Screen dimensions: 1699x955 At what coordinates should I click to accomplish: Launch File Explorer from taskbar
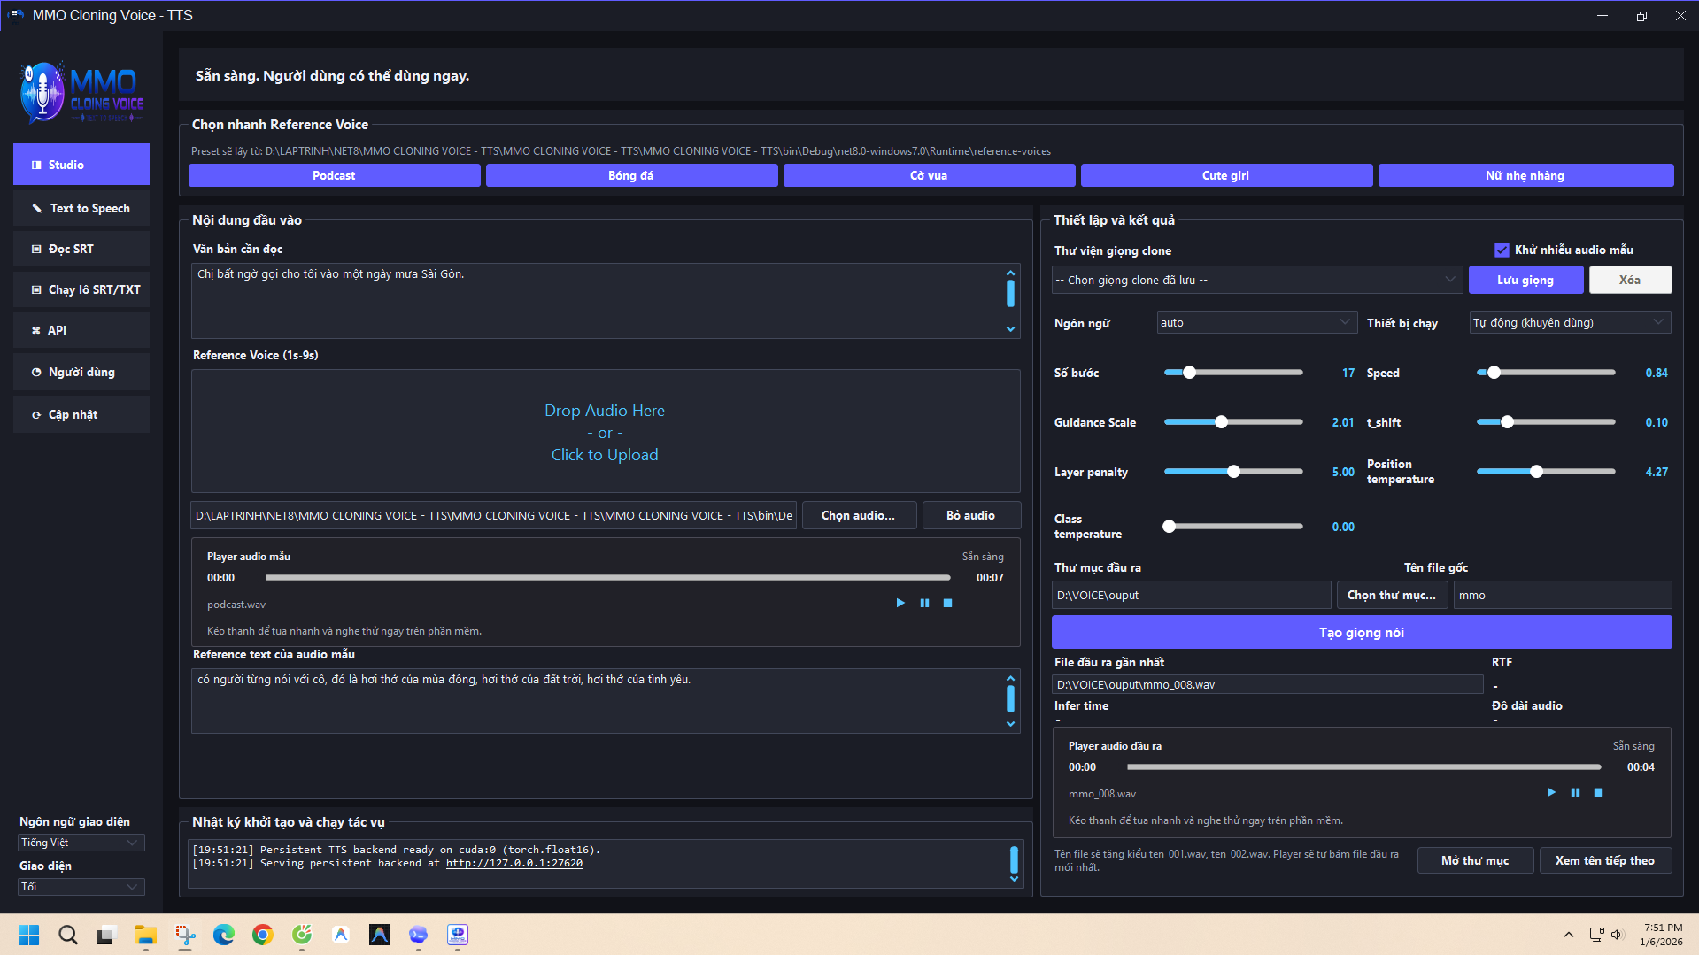(145, 935)
